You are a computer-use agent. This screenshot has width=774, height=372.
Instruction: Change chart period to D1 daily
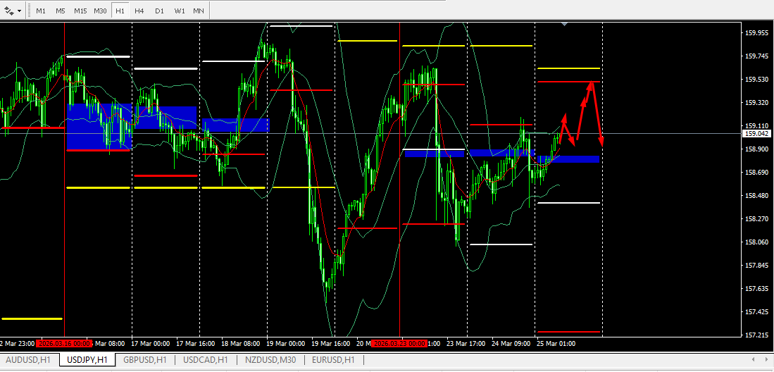[x=159, y=11]
